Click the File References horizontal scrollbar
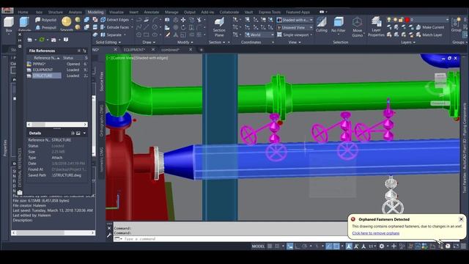The width and height of the screenshot is (469, 264). (57, 124)
